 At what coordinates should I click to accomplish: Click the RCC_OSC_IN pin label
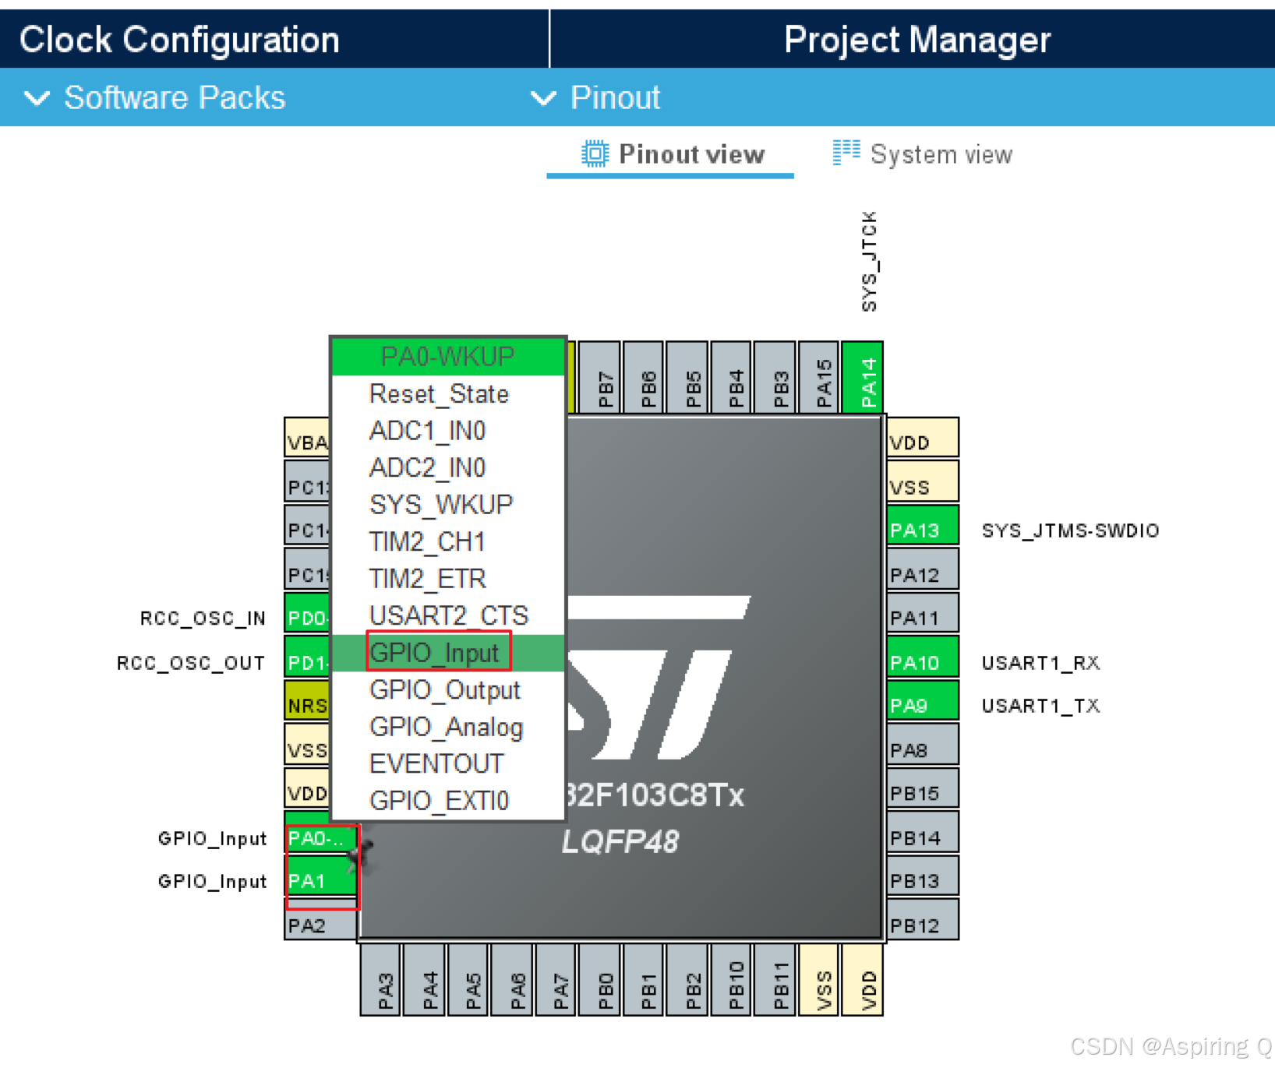click(203, 619)
